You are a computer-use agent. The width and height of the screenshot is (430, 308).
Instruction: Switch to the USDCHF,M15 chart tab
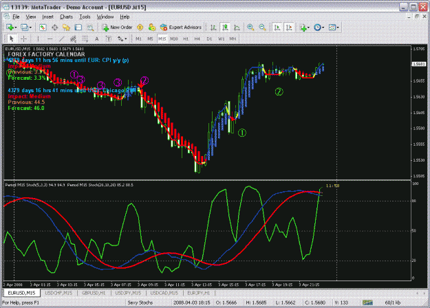click(x=58, y=293)
